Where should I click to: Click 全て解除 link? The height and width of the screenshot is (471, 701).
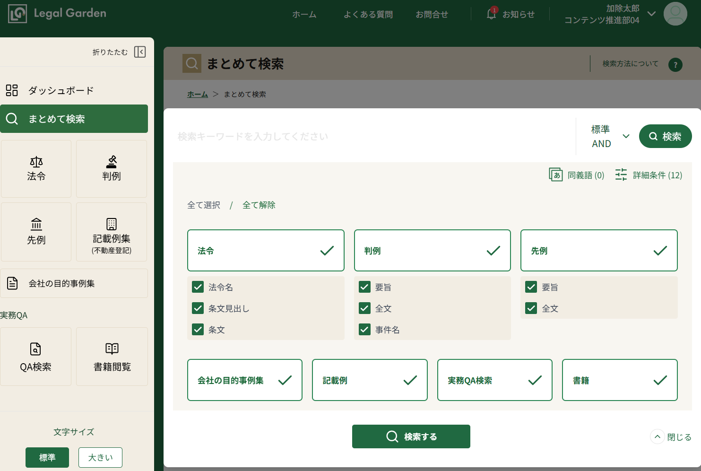259,205
